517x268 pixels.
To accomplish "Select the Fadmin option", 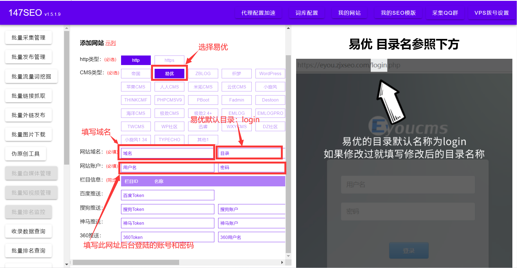I will pos(237,100).
